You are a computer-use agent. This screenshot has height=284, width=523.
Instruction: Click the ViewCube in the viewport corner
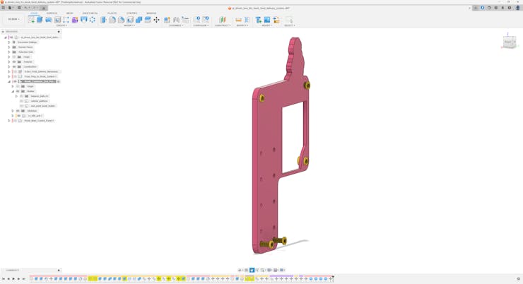coord(509,42)
